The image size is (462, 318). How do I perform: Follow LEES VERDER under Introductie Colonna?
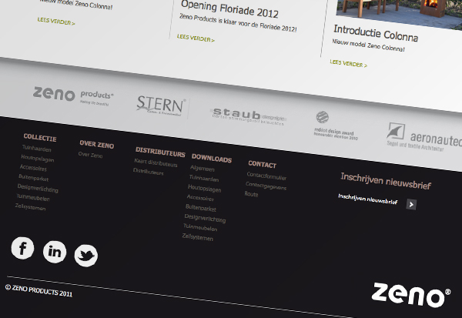[x=348, y=63]
